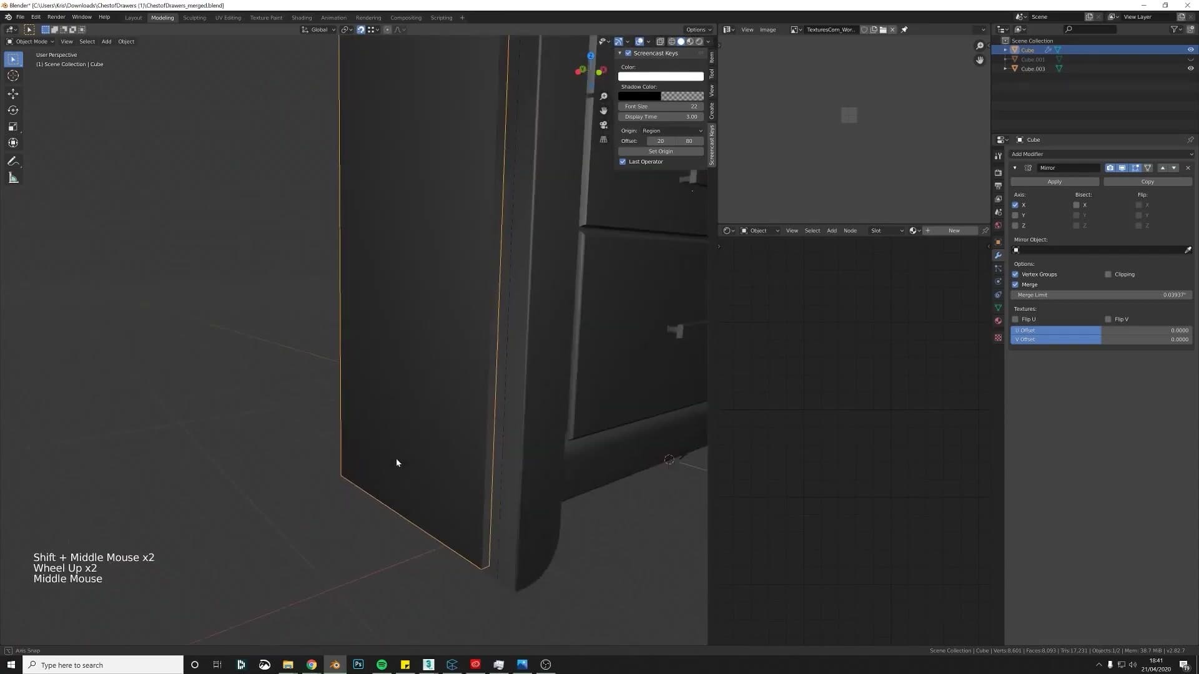The image size is (1199, 674).
Task: Activate the Scale tool
Action: 13,127
